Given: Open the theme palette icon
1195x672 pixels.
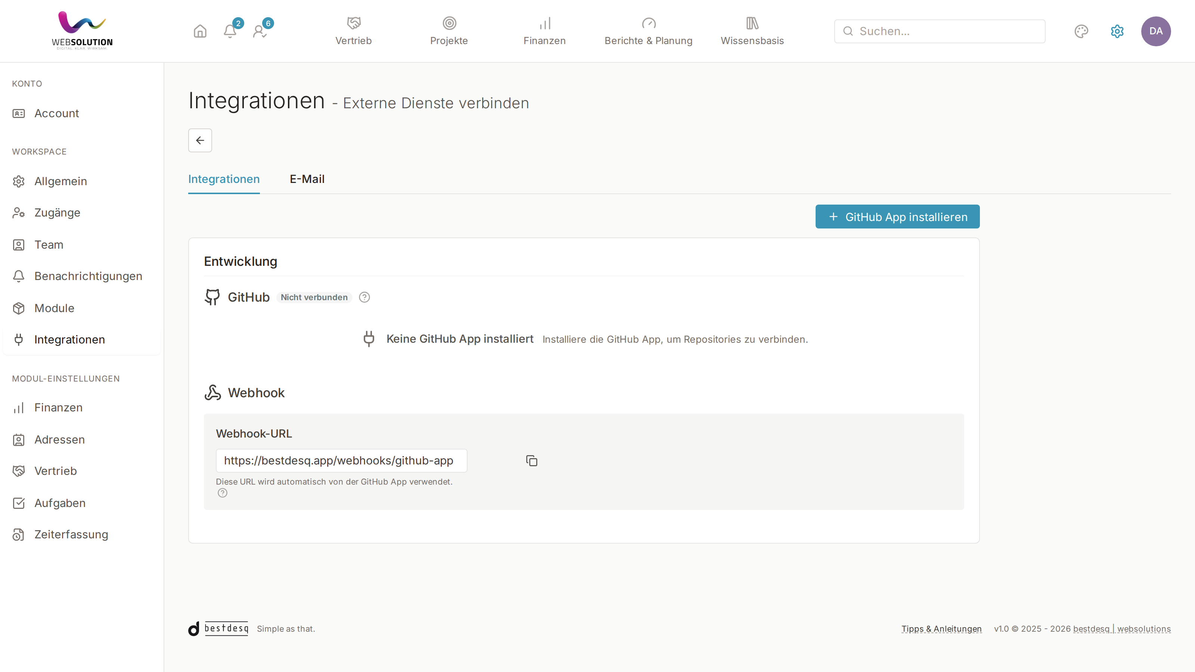Looking at the screenshot, I should 1081,31.
